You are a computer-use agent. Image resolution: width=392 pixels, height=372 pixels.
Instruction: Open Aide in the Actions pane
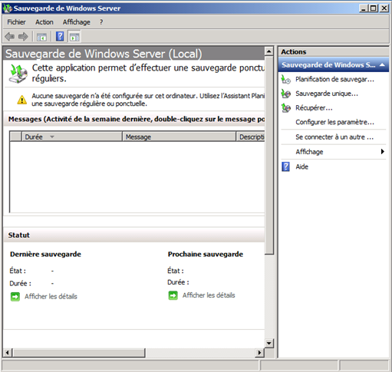coord(301,166)
